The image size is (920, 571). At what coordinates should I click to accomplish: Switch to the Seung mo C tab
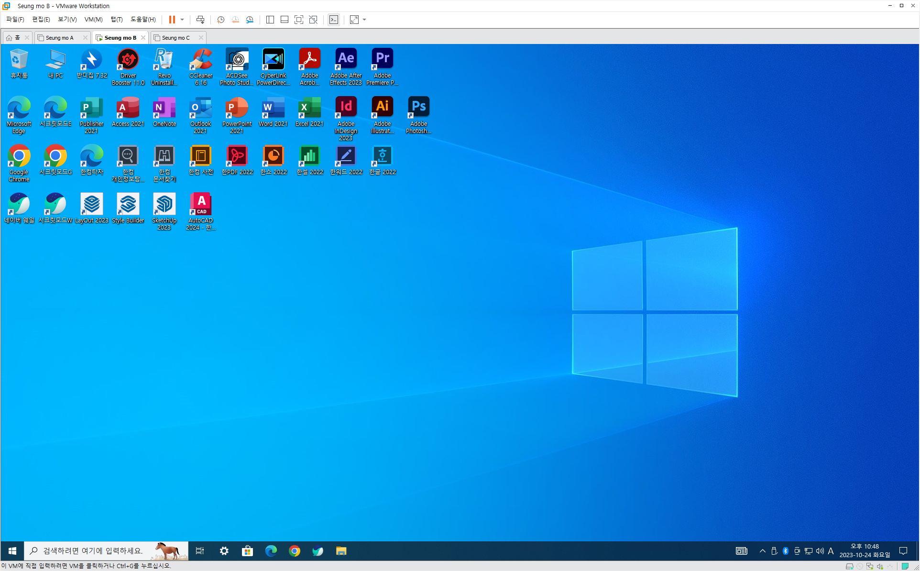(x=175, y=38)
